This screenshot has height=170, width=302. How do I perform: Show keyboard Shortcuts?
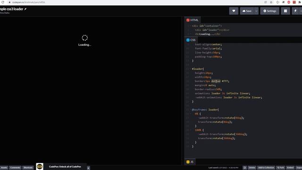(28, 168)
